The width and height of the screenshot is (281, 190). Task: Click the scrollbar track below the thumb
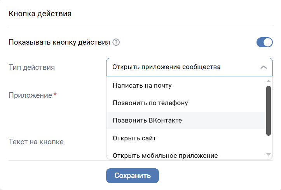tap(268, 143)
